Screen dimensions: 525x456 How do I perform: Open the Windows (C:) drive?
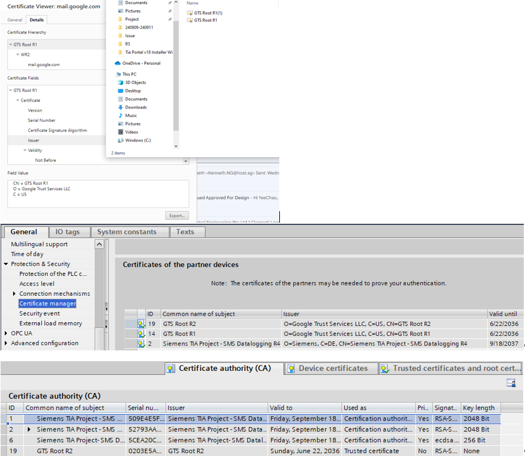pos(138,140)
